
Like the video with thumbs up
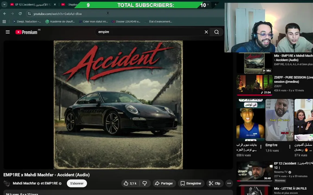pos(130,183)
